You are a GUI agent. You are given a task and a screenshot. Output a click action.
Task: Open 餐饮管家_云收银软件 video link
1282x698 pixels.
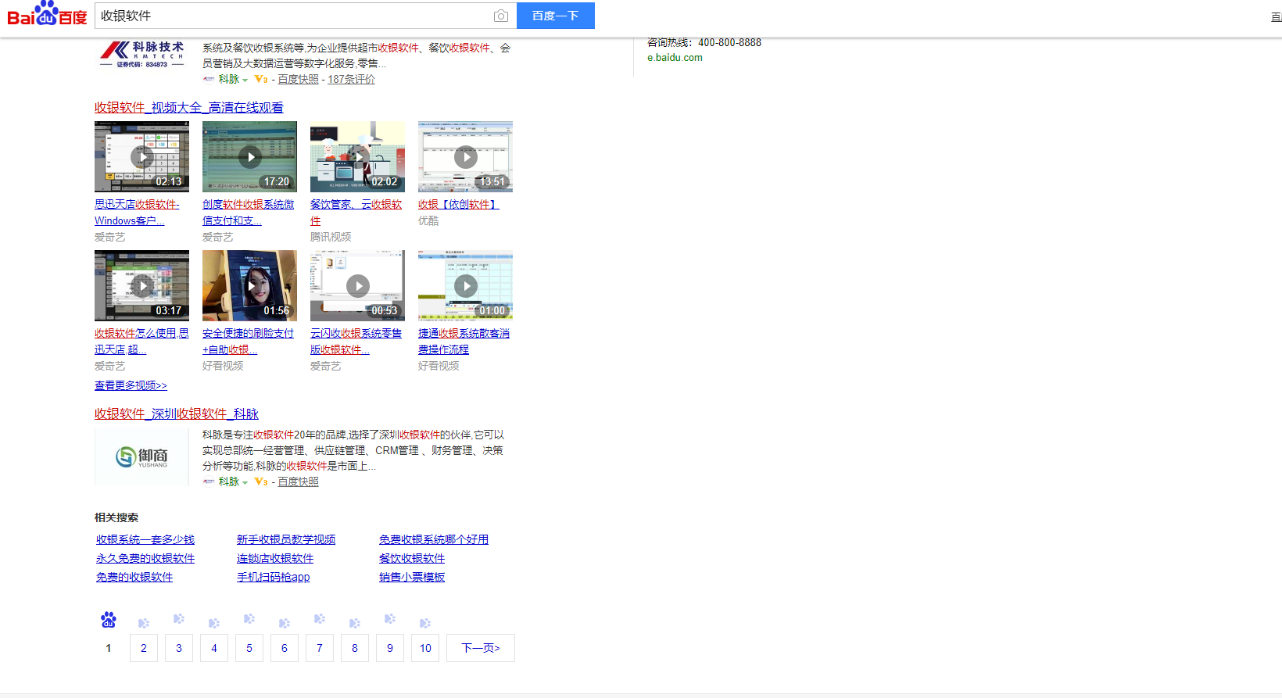click(x=356, y=212)
